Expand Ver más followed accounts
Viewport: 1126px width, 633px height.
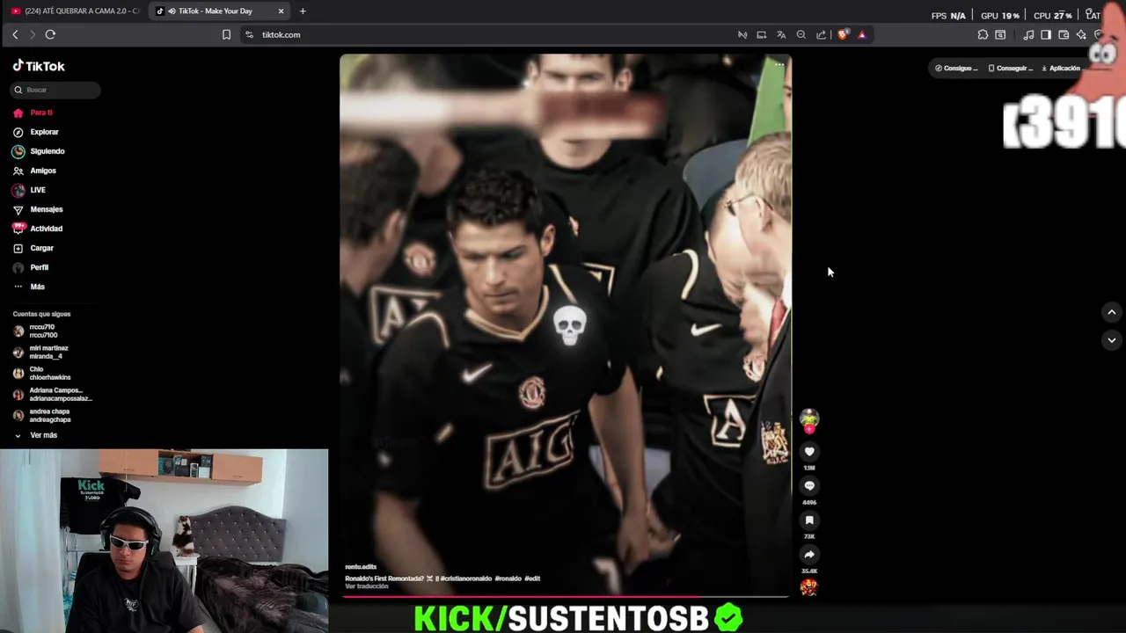35,435
